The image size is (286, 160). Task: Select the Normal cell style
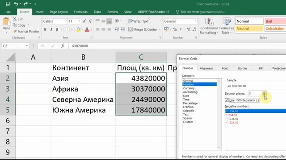click(x=249, y=21)
